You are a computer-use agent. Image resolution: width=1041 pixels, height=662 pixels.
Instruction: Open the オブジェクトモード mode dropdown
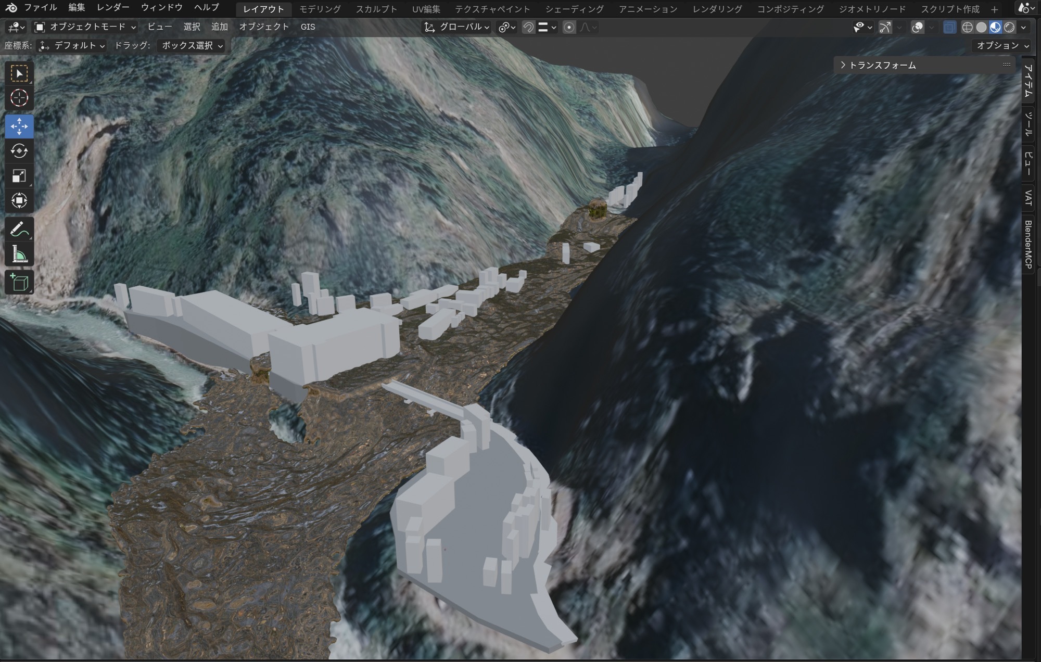[85, 27]
